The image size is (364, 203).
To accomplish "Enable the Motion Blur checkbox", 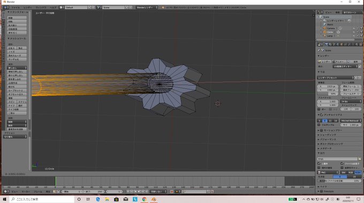I will 322,130.
